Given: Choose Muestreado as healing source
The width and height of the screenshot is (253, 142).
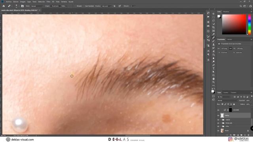Looking at the screenshot, I should (55, 6).
